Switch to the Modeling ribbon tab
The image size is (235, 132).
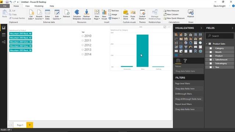point(39,6)
